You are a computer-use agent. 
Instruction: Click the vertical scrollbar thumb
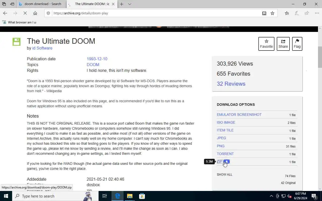click(320, 57)
